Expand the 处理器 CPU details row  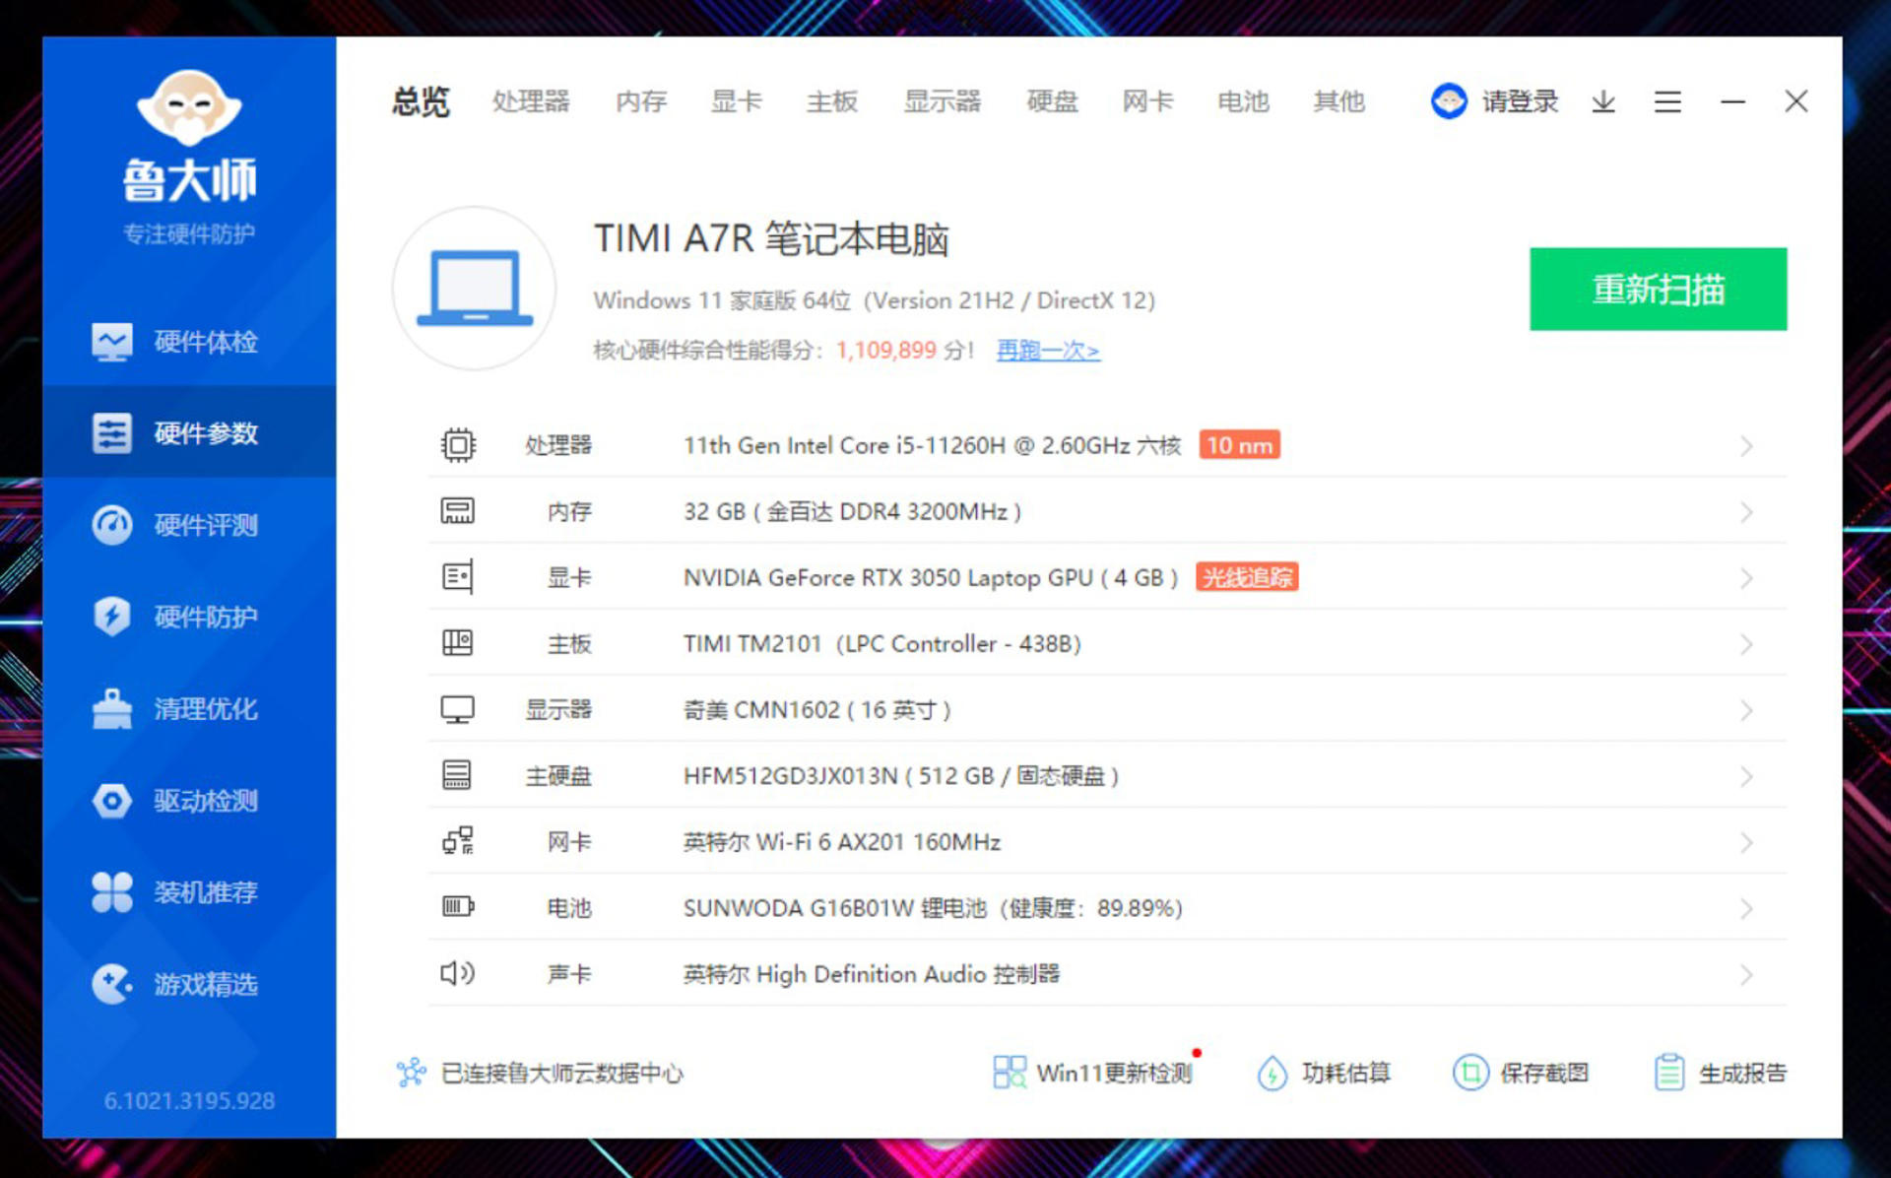[x=1746, y=444]
